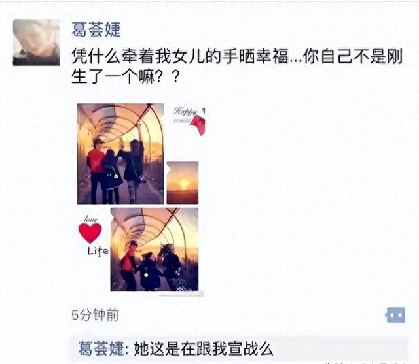Image resolution: width=419 pixels, height=364 pixels.
Task: Tap the person in red jacket in upper photo
Action: 95,171
